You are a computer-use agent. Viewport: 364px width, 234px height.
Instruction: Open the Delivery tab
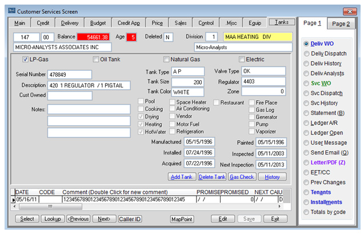point(70,23)
